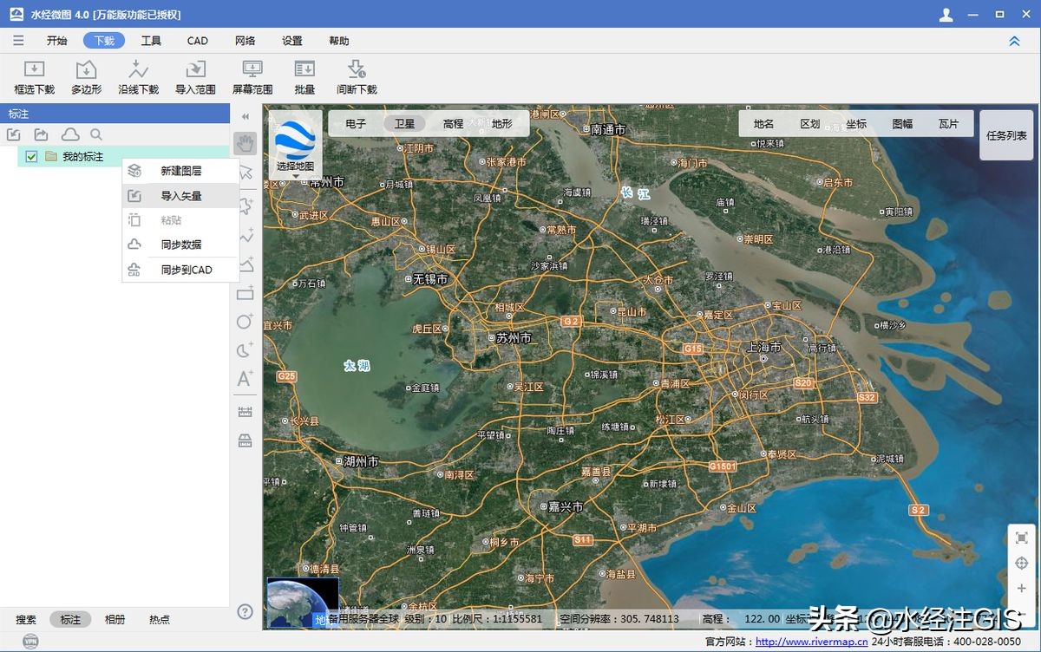Open the 选择地图 map source dropdown
Screen dimensions: 1041x652
(295, 147)
